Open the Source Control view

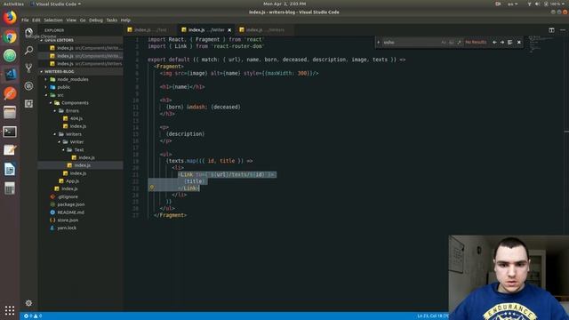click(x=28, y=68)
